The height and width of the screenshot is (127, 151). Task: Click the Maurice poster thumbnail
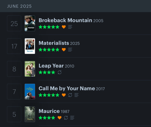[30, 114]
